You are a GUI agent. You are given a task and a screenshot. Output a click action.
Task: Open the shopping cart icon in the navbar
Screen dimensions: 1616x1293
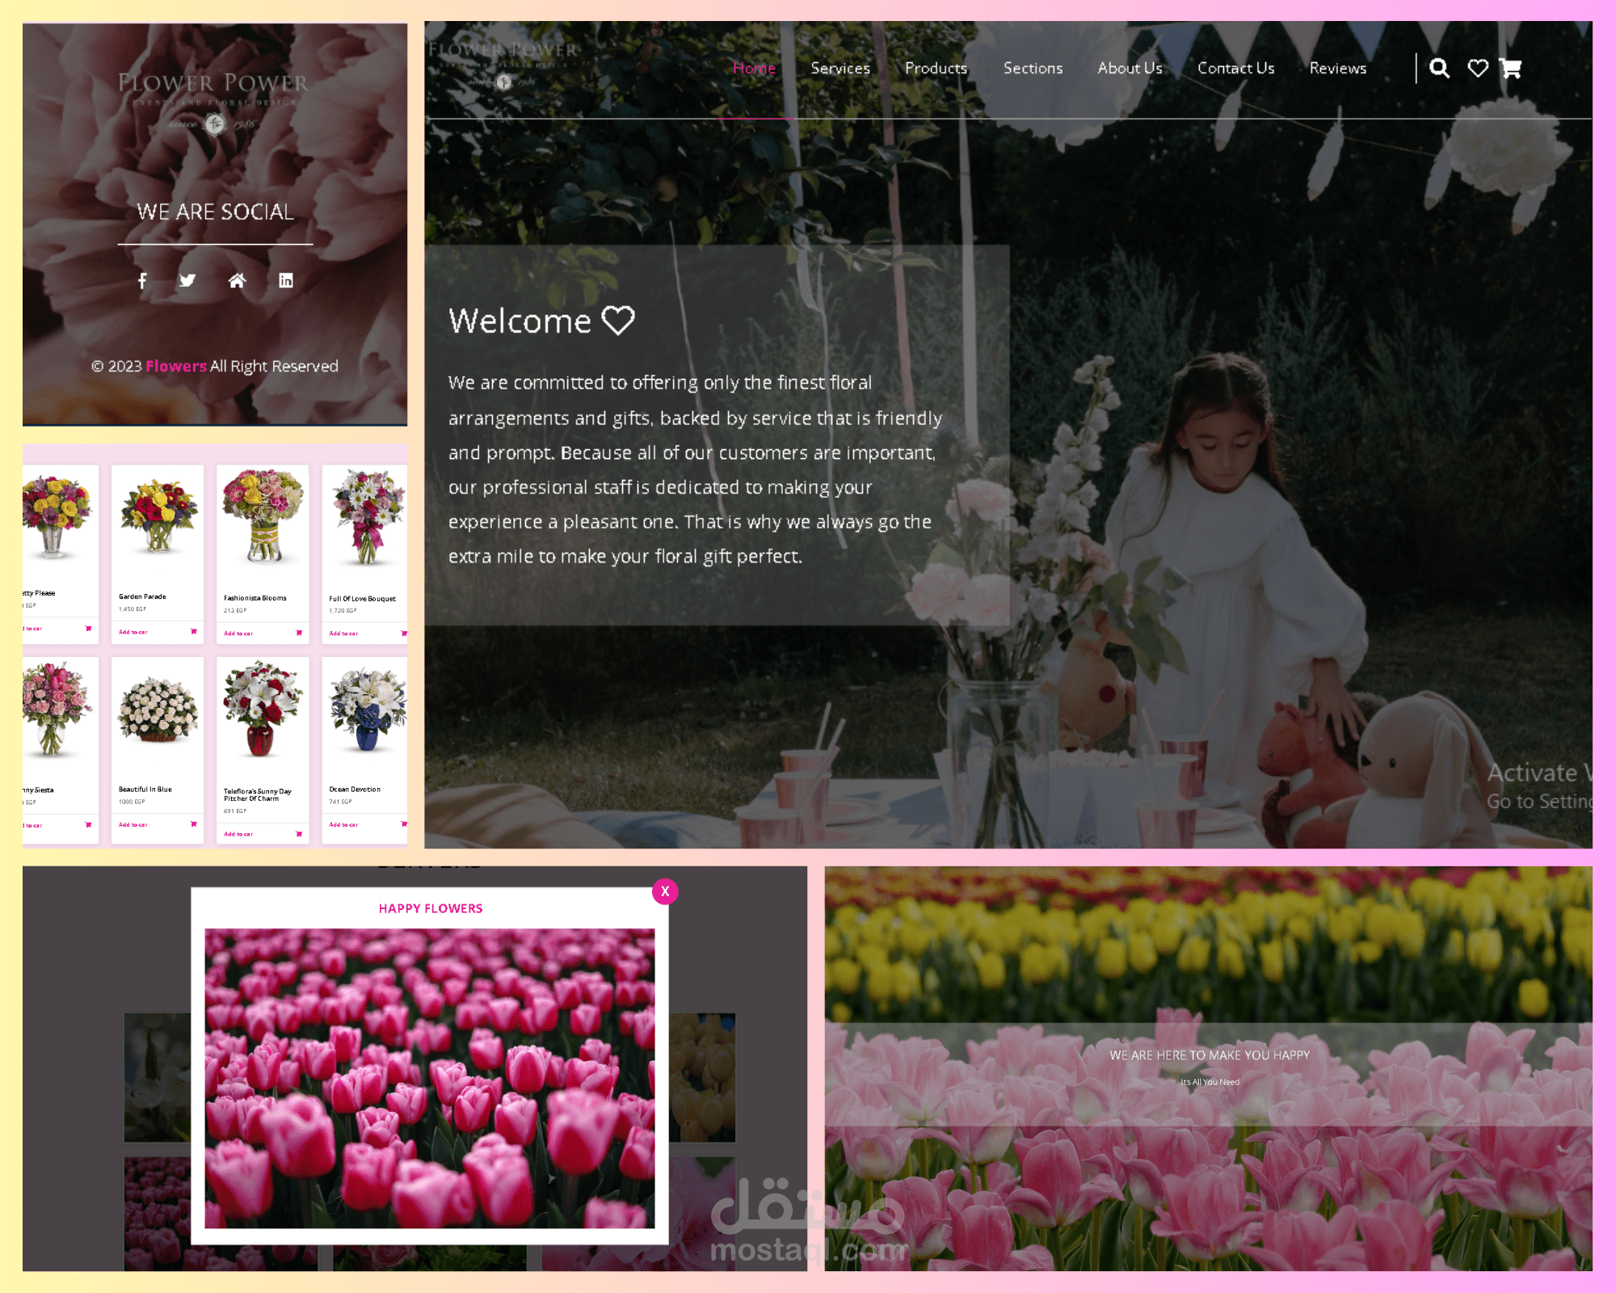pos(1510,69)
